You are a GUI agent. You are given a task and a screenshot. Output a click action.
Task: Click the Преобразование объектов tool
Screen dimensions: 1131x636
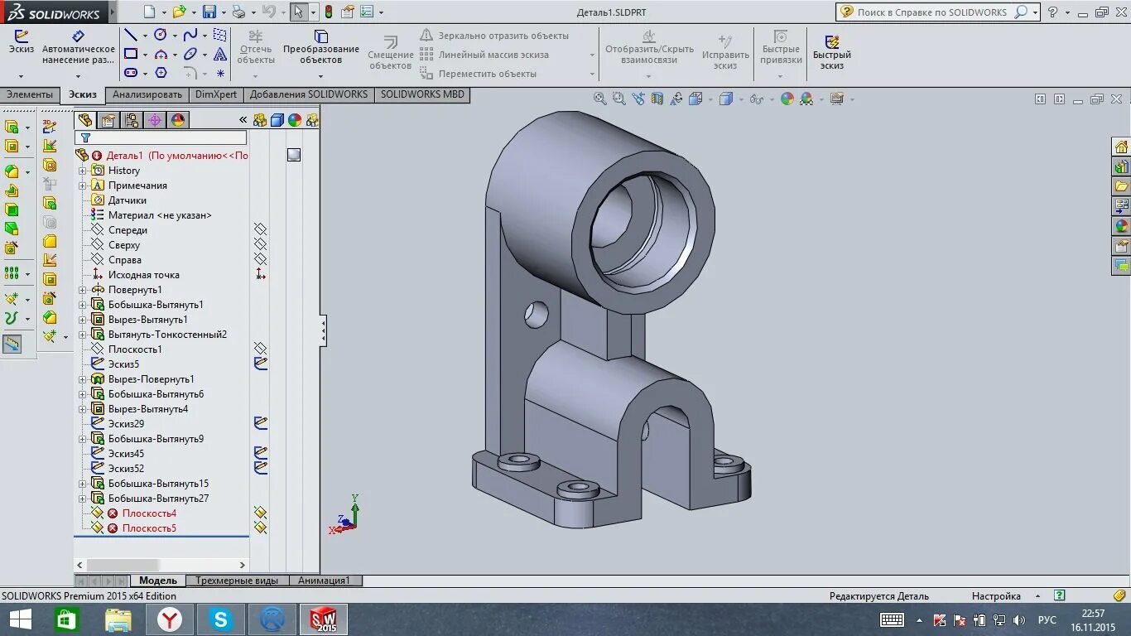(320, 50)
